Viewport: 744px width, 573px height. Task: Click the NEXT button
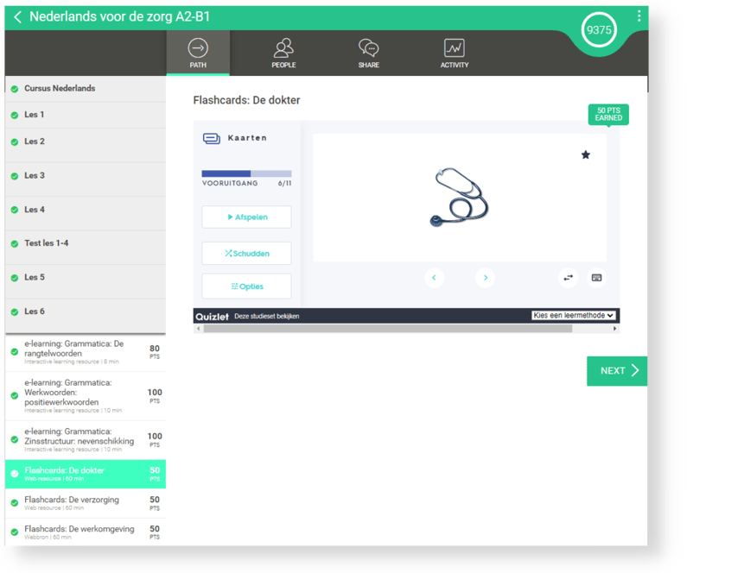(x=617, y=370)
